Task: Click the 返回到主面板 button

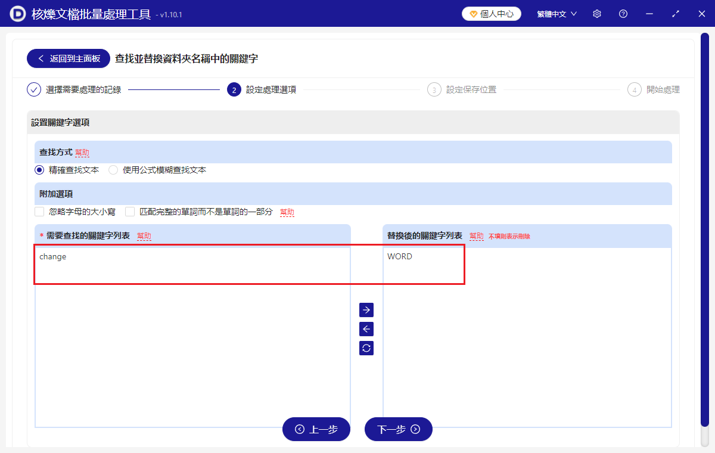Action: tap(68, 58)
